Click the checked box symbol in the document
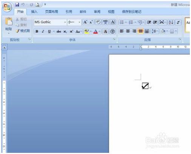The width and height of the screenshot is (191, 154). pyautogui.click(x=145, y=86)
